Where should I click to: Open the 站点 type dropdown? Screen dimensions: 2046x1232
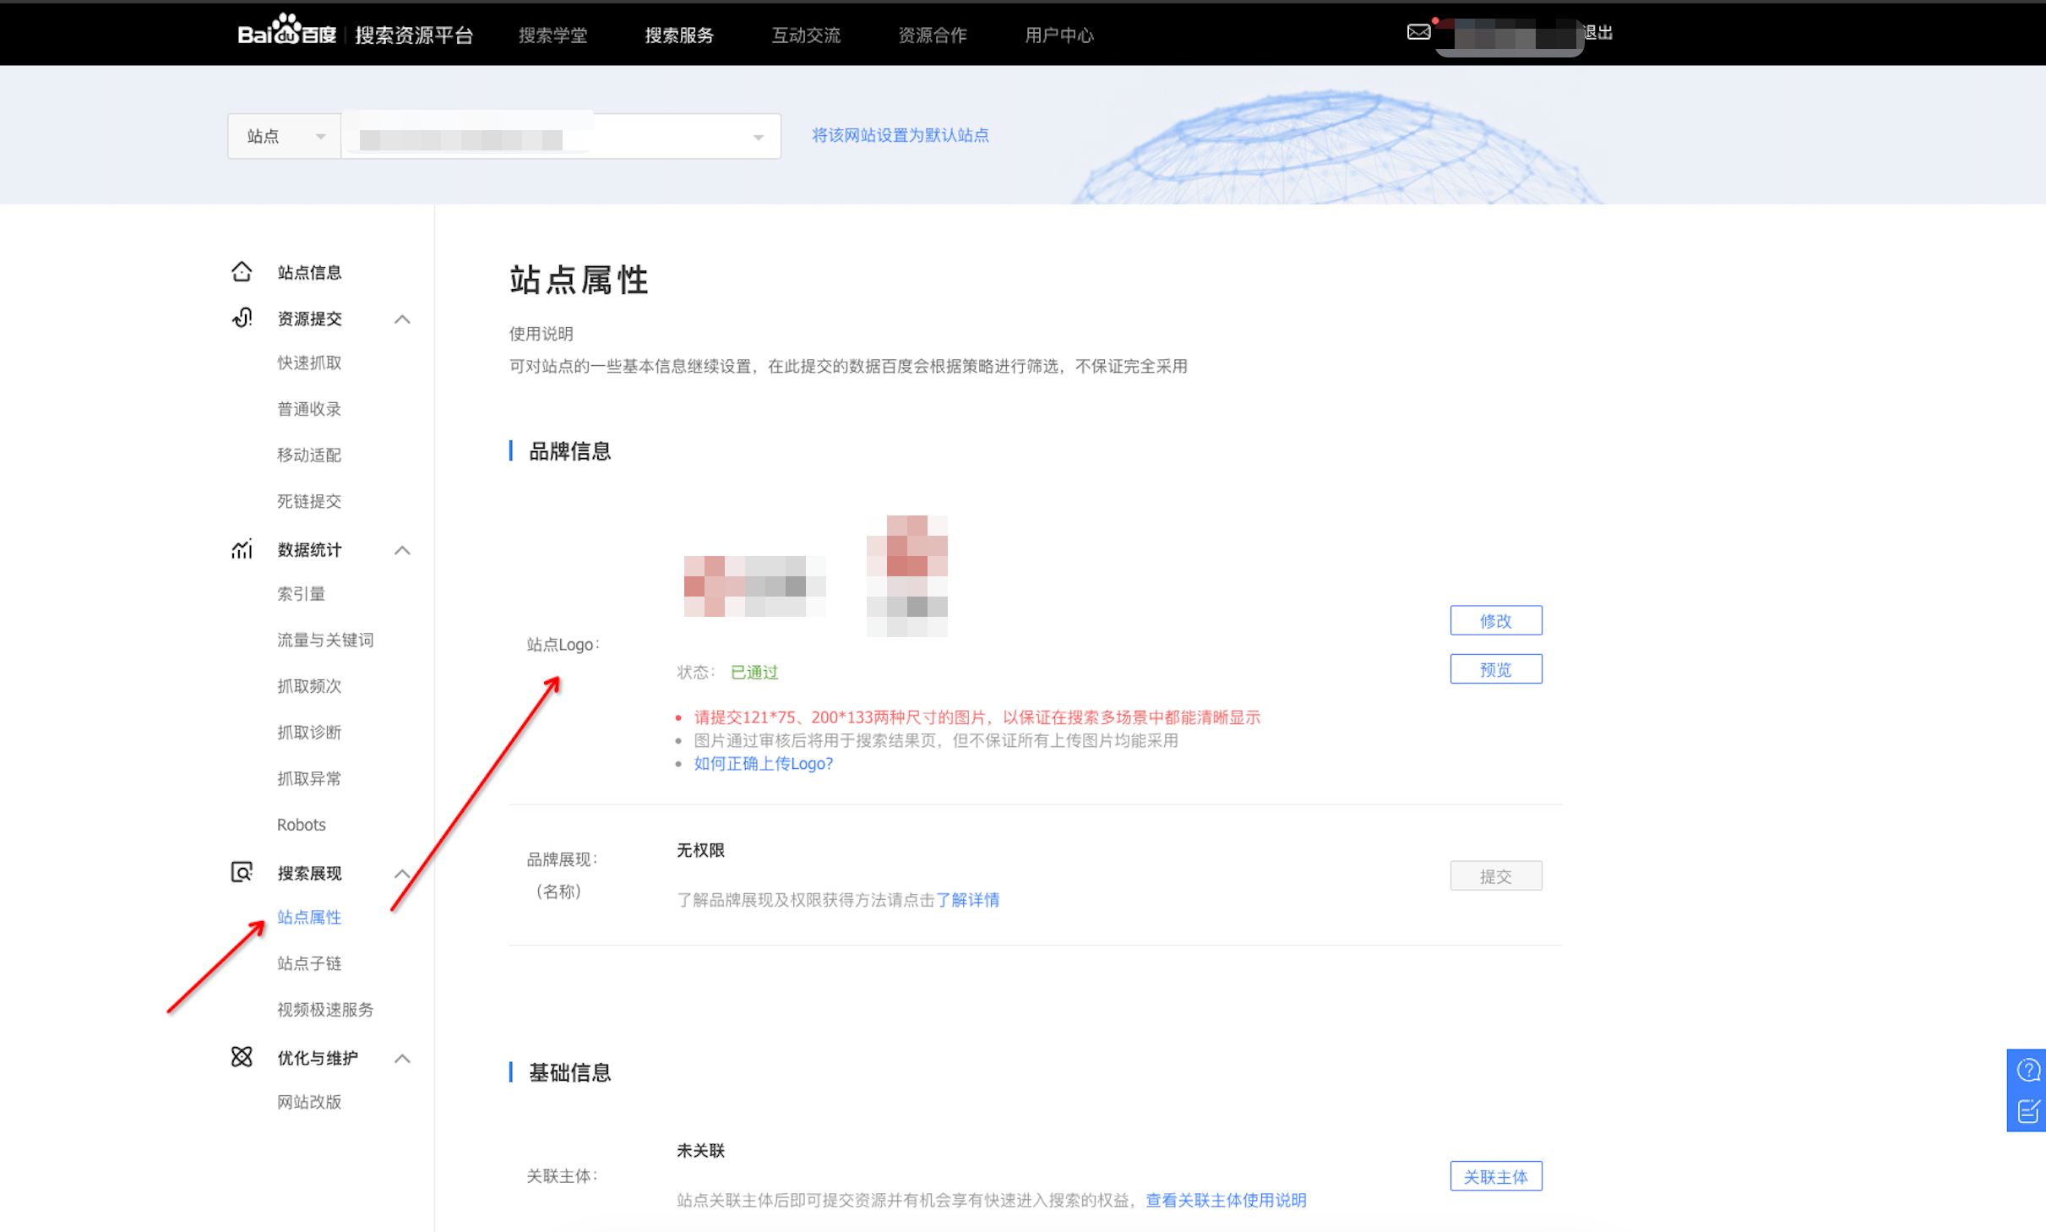pos(285,136)
